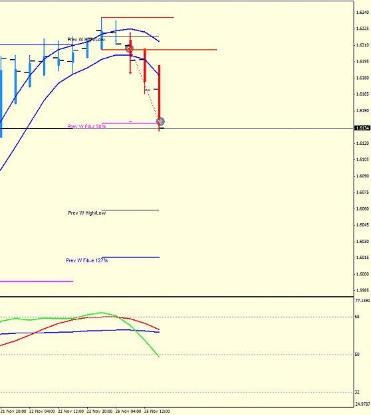Select the 'Prev W Fib-r 50%' label
Screen dimensions: 371x415
pos(86,127)
